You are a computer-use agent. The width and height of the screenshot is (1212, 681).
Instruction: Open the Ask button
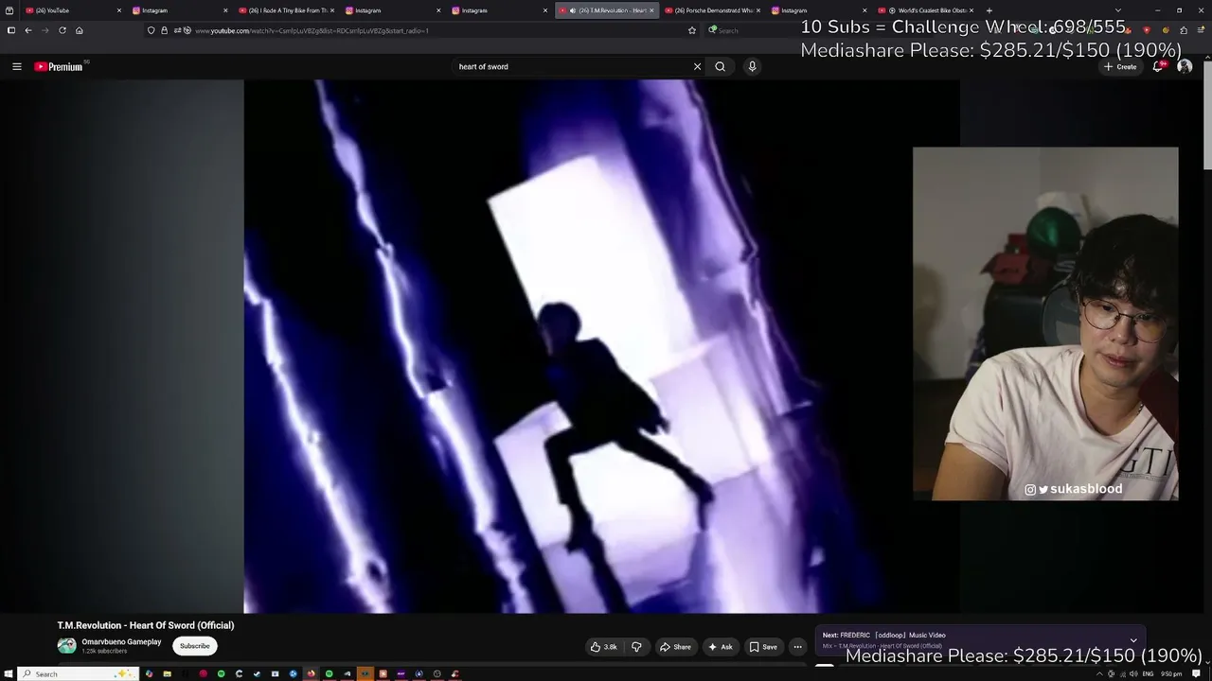coord(721,647)
